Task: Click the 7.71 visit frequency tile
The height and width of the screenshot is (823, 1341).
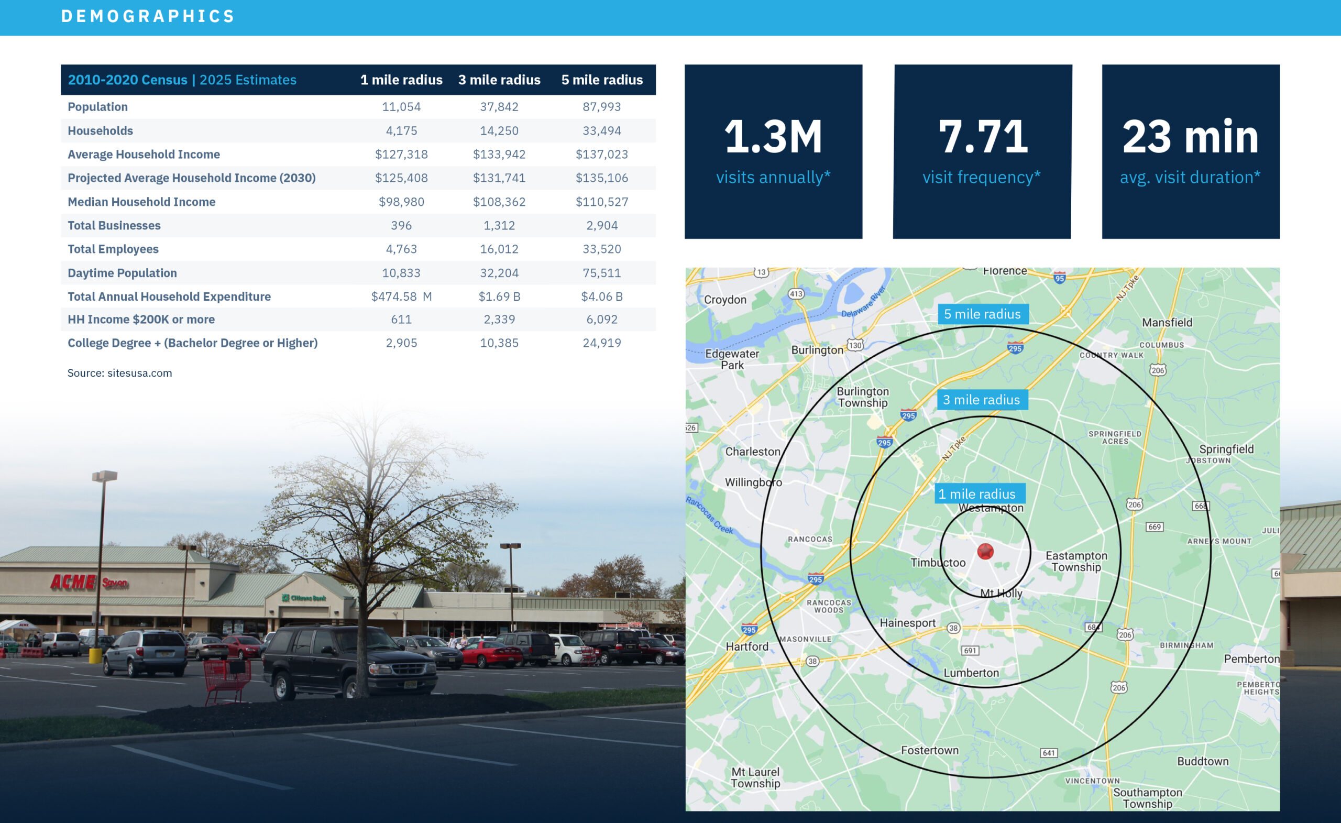Action: click(982, 151)
